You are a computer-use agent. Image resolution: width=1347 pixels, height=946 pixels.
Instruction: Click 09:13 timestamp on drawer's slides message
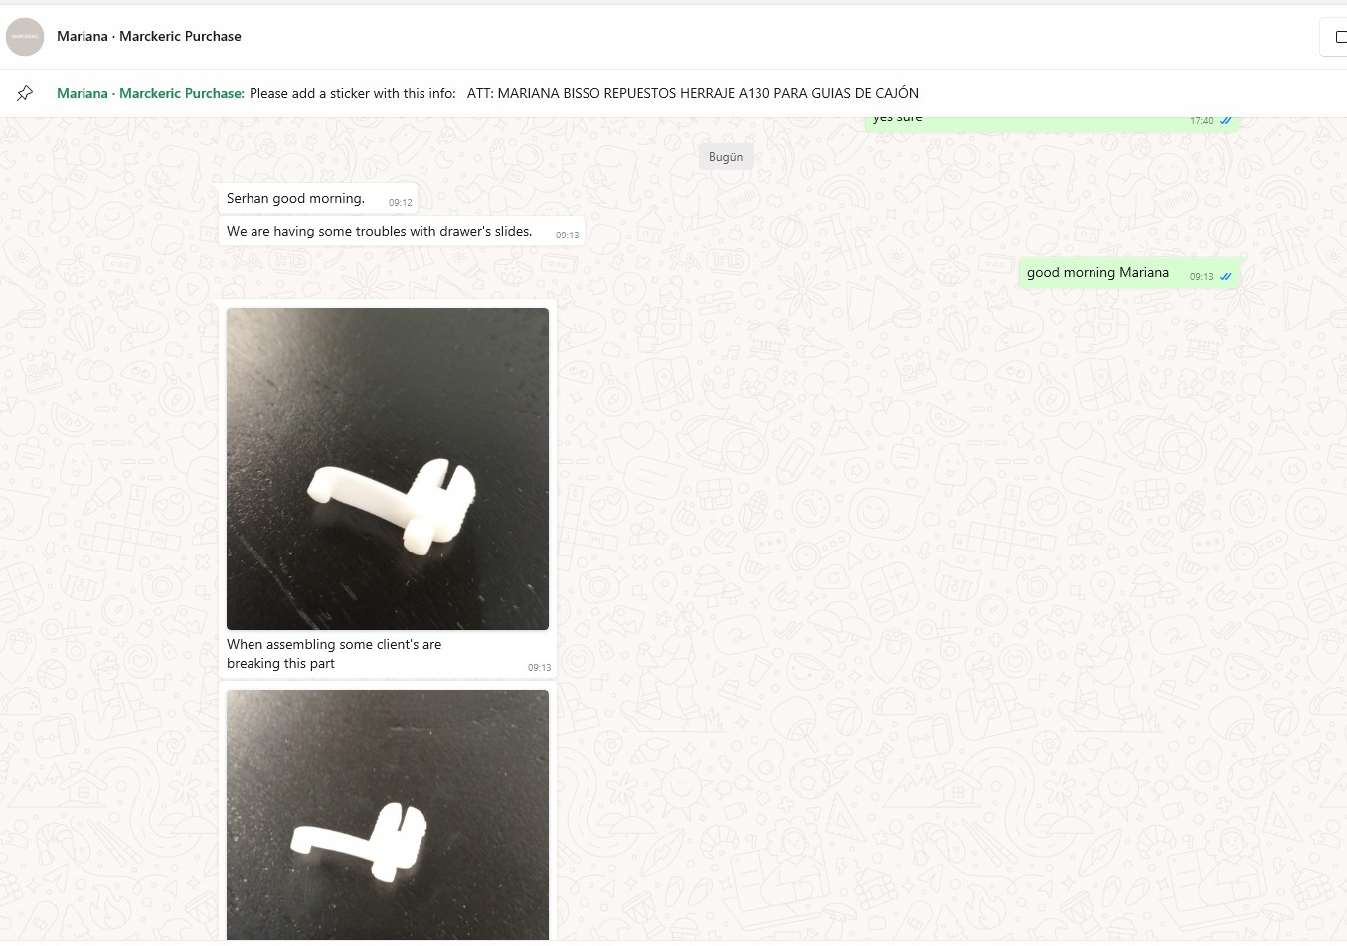(567, 236)
